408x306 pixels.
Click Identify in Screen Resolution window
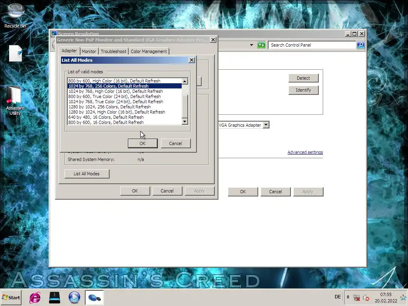tap(303, 90)
